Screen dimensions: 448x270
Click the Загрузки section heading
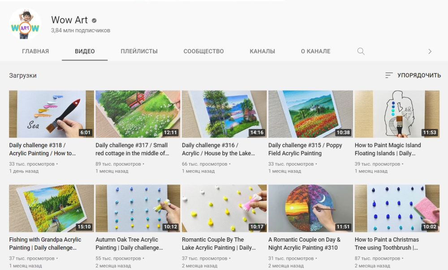click(x=23, y=76)
